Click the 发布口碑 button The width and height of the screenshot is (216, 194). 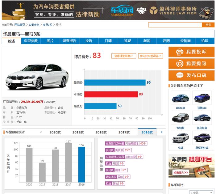pyautogui.click(x=192, y=75)
